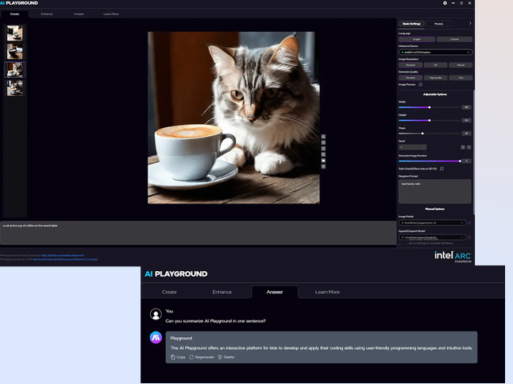Click the AI Playground avatar icon in chat

point(156,337)
